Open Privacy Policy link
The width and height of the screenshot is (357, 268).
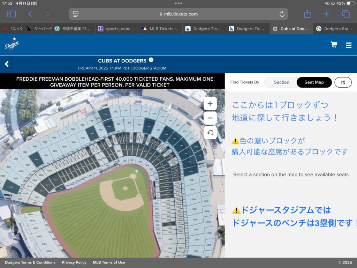point(74,262)
